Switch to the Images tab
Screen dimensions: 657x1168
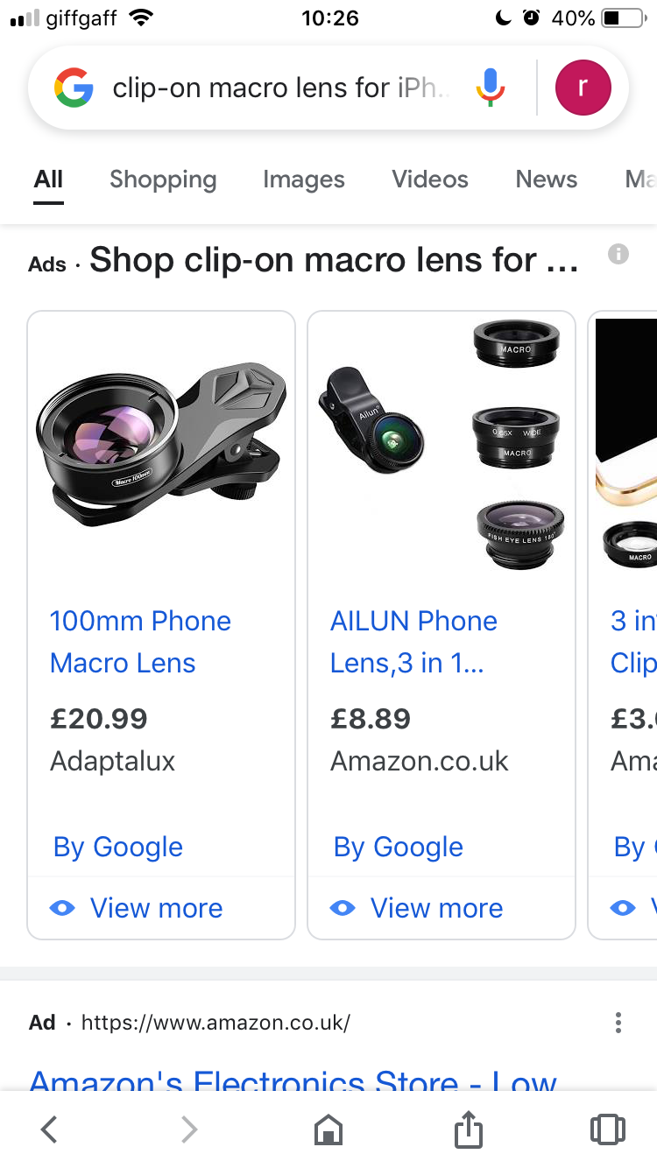click(x=303, y=179)
